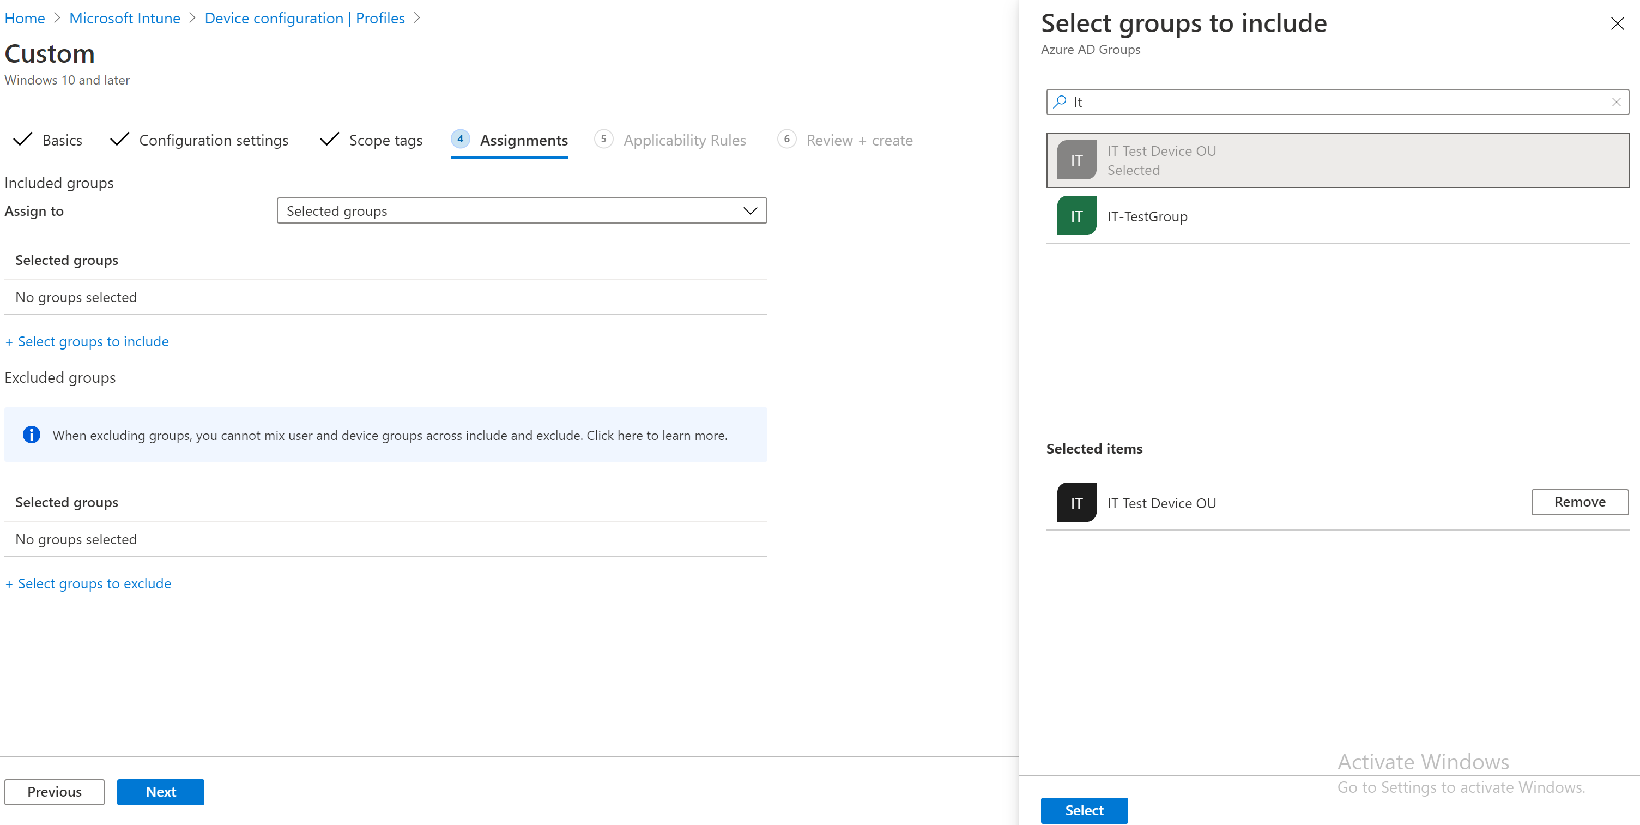
Task: Click the step 4 badge on Assignments
Action: [x=461, y=139]
